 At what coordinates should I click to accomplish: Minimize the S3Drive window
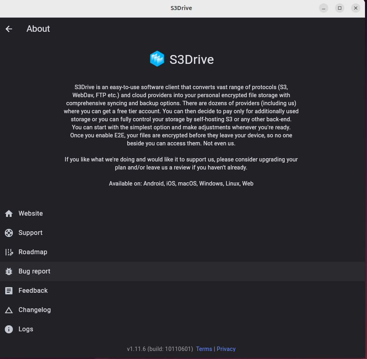[324, 8]
